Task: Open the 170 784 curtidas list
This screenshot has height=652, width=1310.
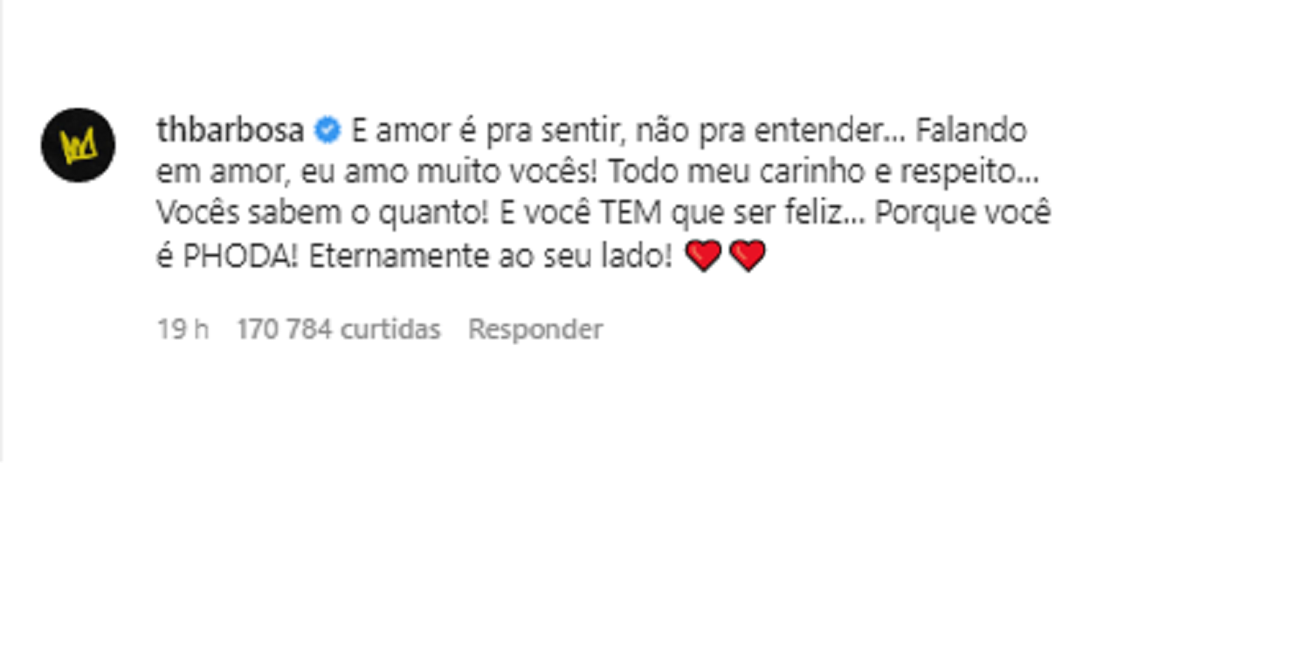Action: (x=338, y=329)
